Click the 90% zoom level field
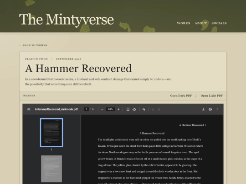This screenshot has height=184, width=246. click(110, 109)
